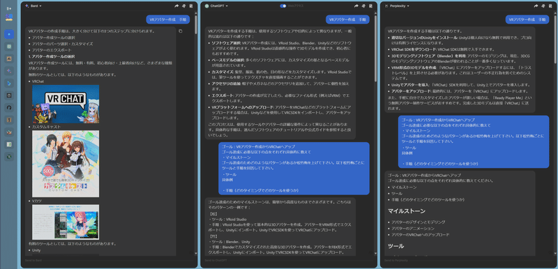Open the Custom Cast anime girls image
Viewport: 558px width, 269px height.
[66, 164]
